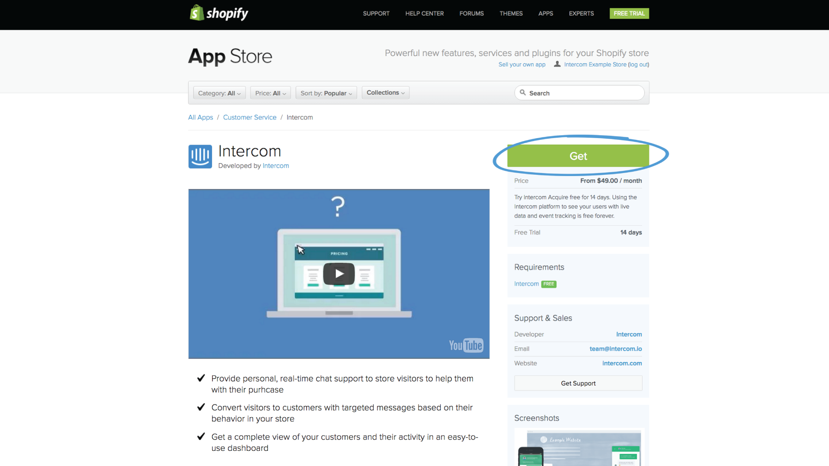Type in the Search field
This screenshot has width=829, height=466.
click(x=584, y=93)
